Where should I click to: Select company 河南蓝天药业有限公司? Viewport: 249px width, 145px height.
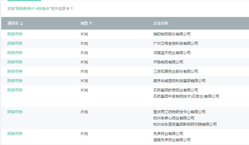pyautogui.click(x=172, y=53)
